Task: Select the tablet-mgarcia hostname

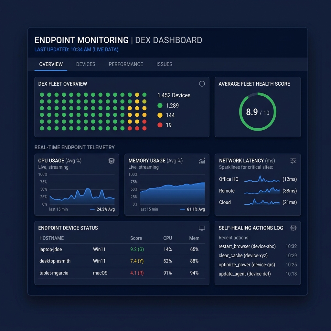Action: [x=54, y=273]
